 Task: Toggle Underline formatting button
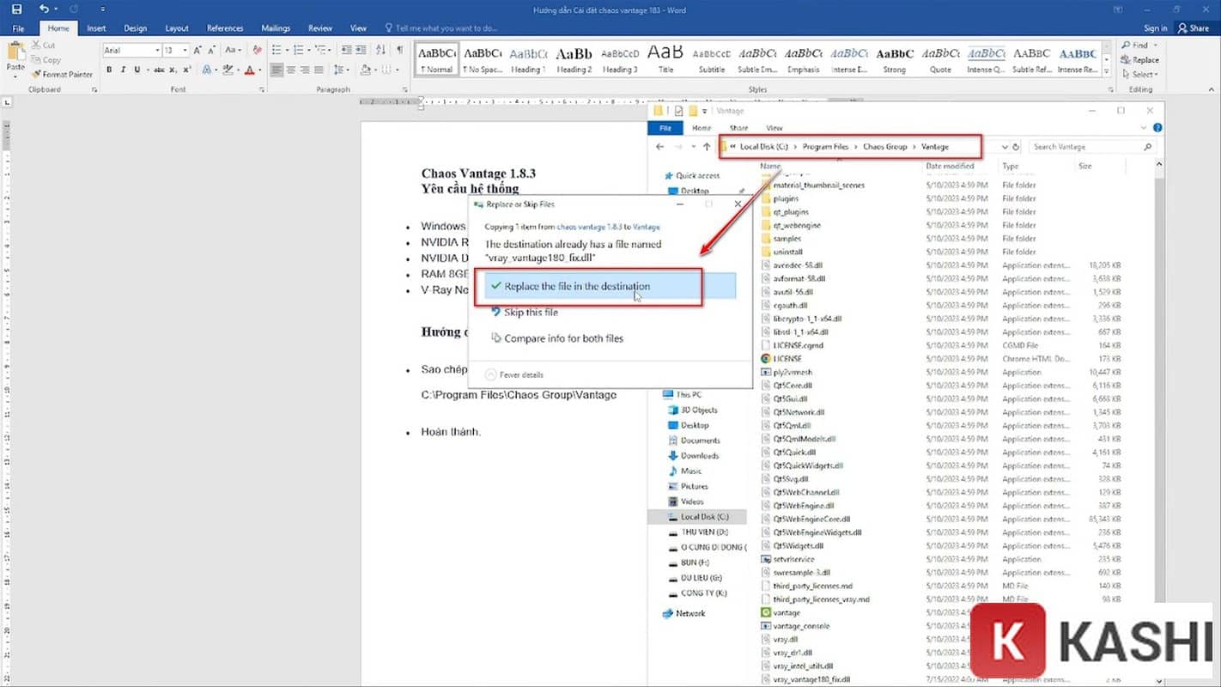click(x=137, y=70)
